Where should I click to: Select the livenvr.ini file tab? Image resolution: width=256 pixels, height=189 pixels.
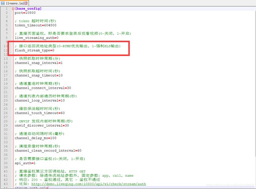click(x=14, y=3)
